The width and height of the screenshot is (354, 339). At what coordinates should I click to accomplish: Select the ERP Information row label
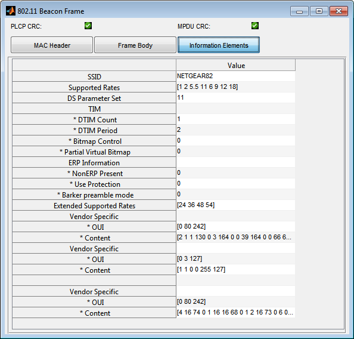94,162
